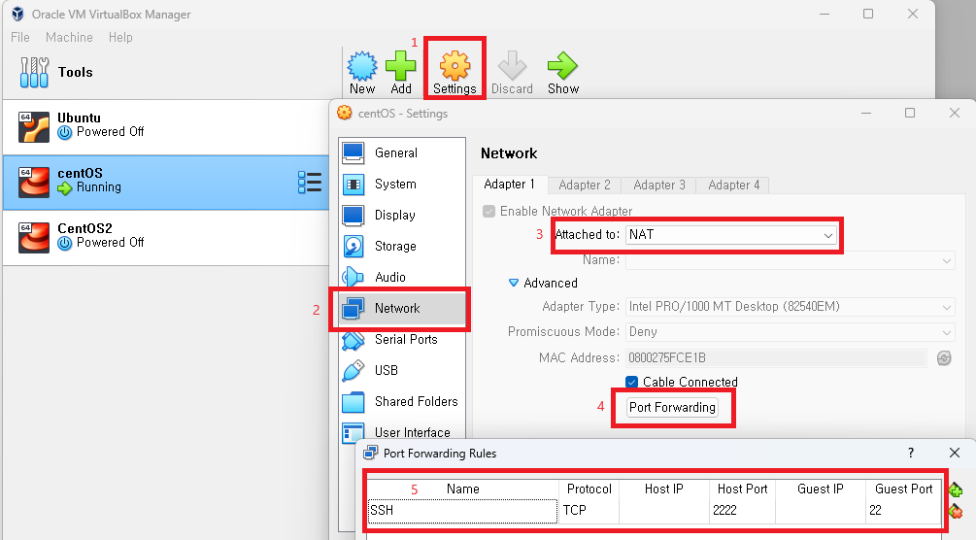Open the Help menu
This screenshot has width=976, height=540.
point(120,37)
